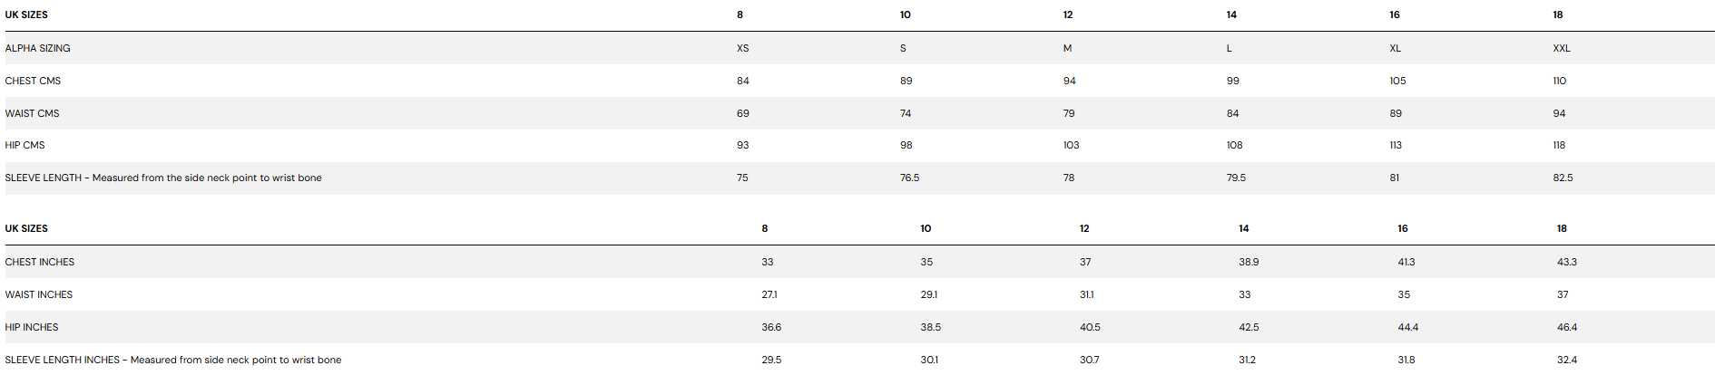Select the waist centimetres value 69
1715x375 pixels.
tap(742, 113)
